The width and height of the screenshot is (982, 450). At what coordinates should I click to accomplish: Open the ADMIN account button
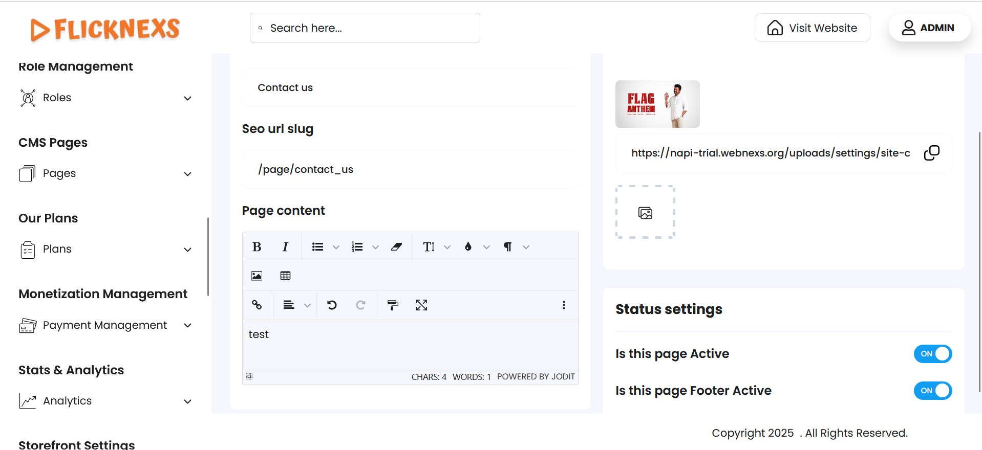tap(929, 28)
